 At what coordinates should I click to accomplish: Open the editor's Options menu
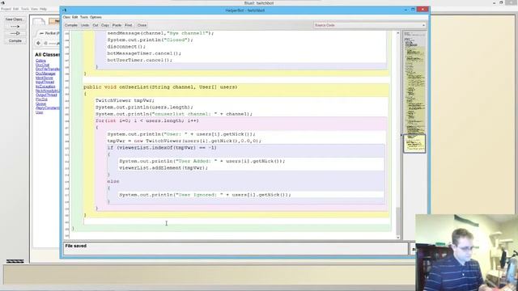(x=96, y=17)
